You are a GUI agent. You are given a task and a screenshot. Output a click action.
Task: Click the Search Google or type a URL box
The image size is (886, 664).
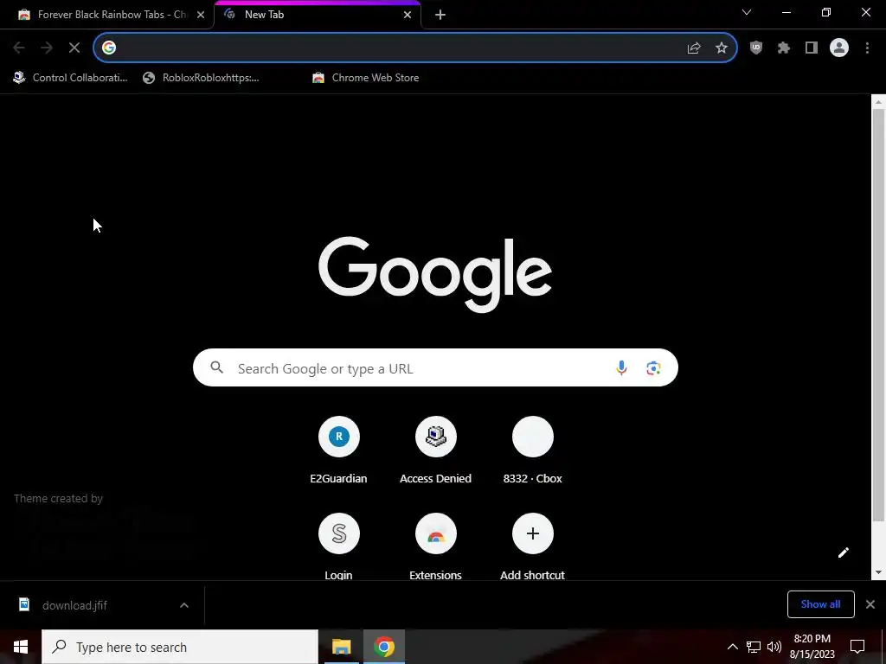435,368
